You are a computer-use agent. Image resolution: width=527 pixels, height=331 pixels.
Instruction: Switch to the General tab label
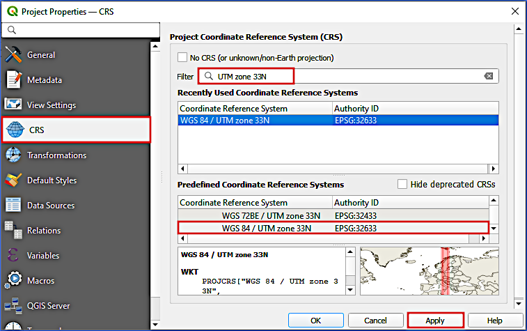pyautogui.click(x=41, y=55)
